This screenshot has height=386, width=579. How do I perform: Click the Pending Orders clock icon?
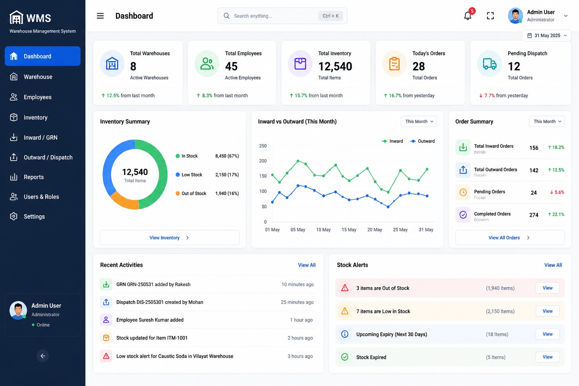(463, 192)
